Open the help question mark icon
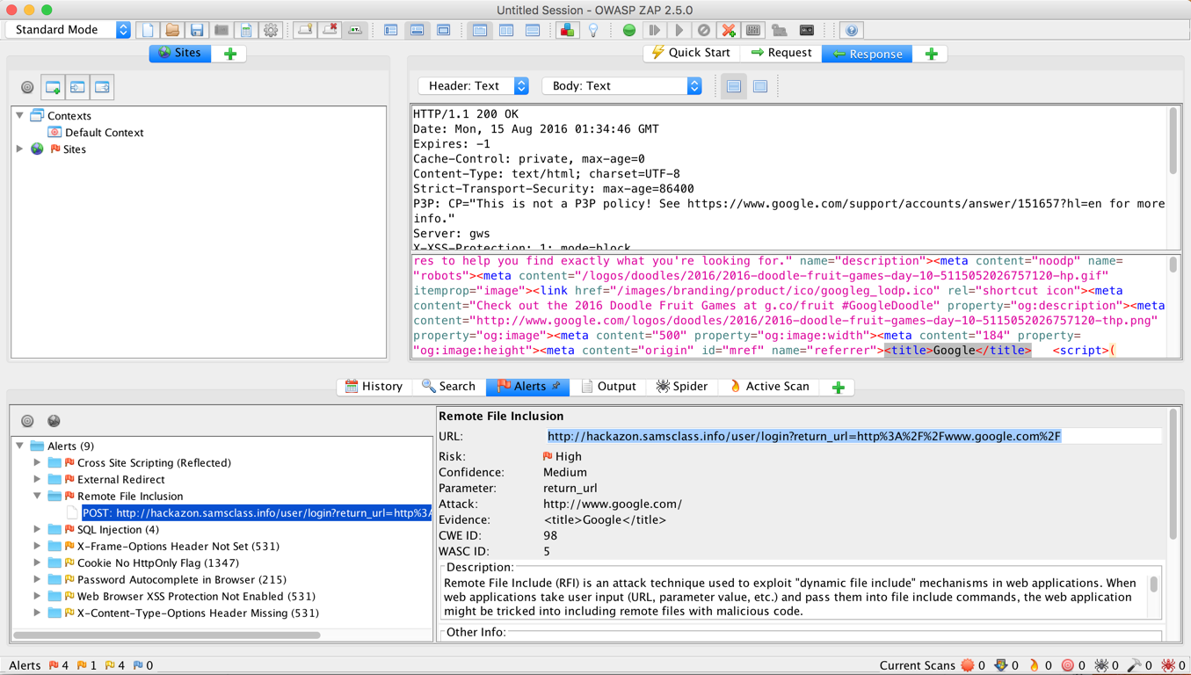The image size is (1191, 675). click(x=851, y=30)
